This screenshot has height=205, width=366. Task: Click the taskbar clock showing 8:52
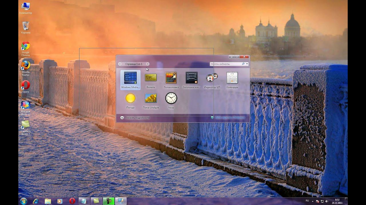click(x=337, y=201)
